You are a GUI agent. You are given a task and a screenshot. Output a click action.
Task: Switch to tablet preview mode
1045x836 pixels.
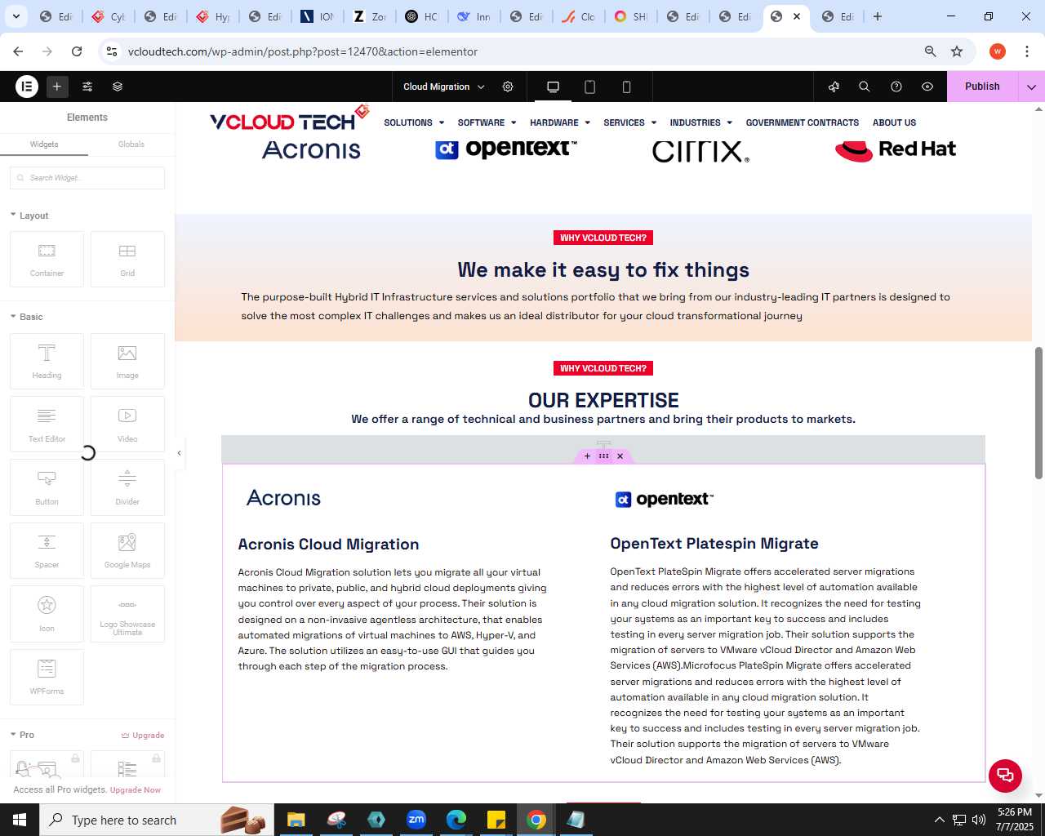click(x=589, y=87)
